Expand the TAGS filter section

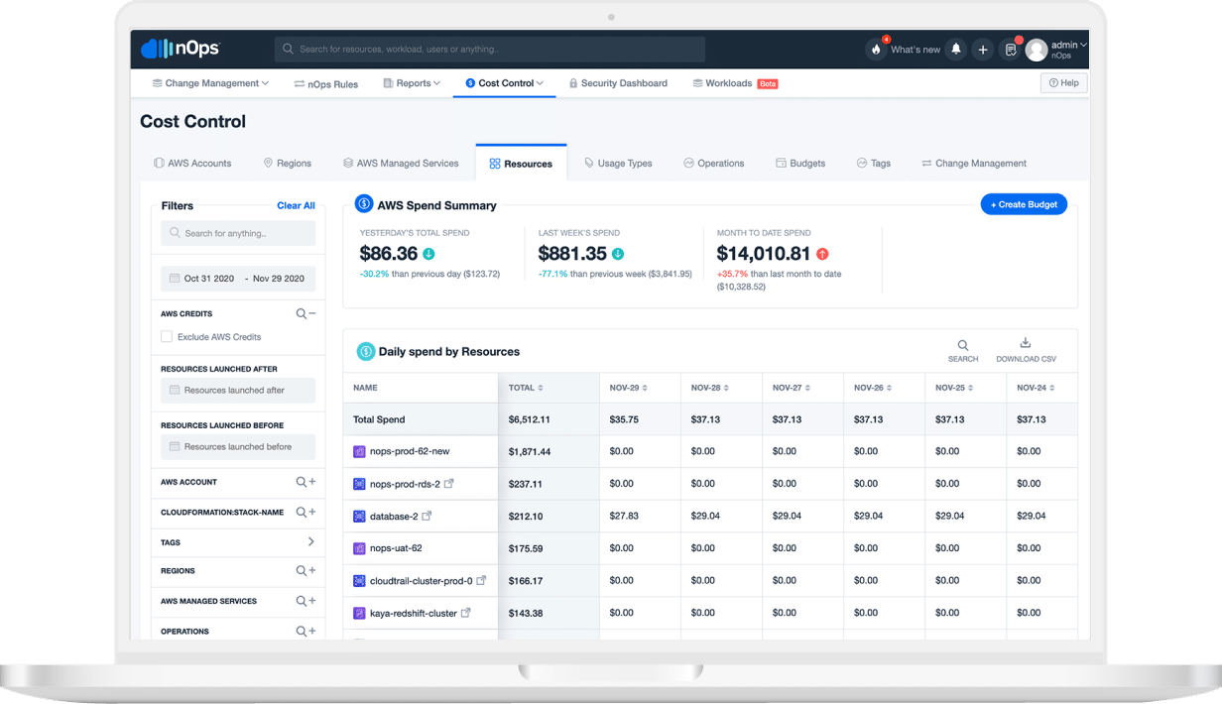310,542
